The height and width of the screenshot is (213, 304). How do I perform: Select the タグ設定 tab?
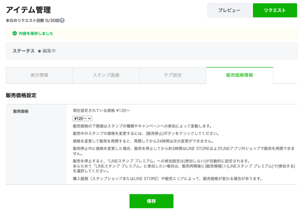coord(173,75)
